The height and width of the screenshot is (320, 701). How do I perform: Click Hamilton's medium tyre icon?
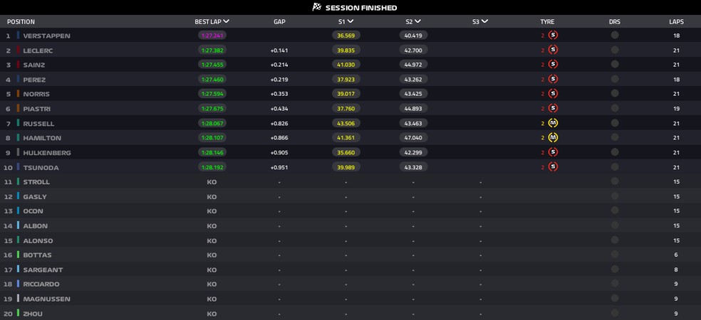tap(553, 137)
